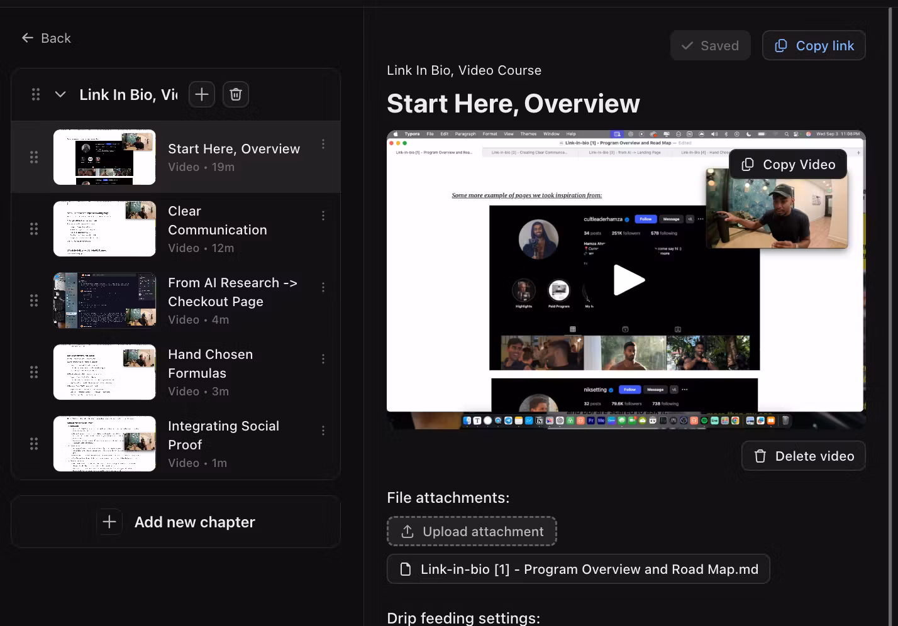Click the drag handle next to the chapter title
Screen dimensions: 898x626
point(36,94)
